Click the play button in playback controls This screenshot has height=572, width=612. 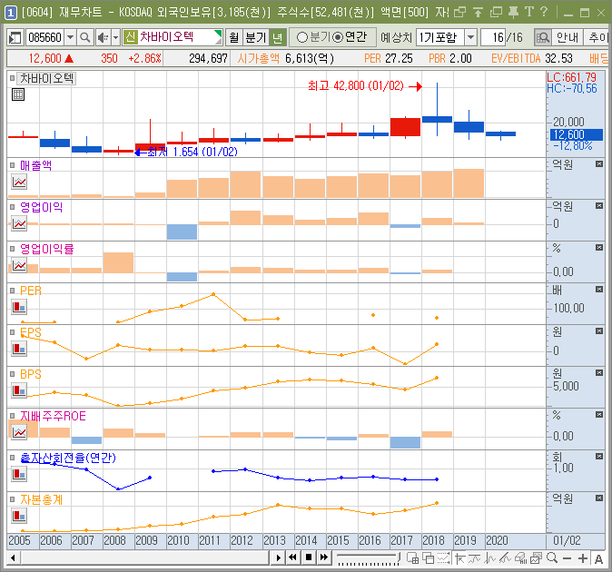(x=278, y=557)
